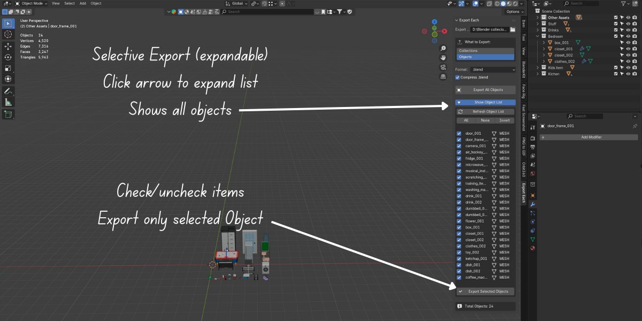The image size is (642, 321).
Task: Click the viewport zoom magnifier icon
Action: (442, 48)
